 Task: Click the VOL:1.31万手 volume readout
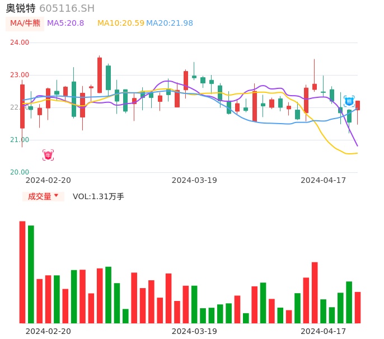[99, 196]
